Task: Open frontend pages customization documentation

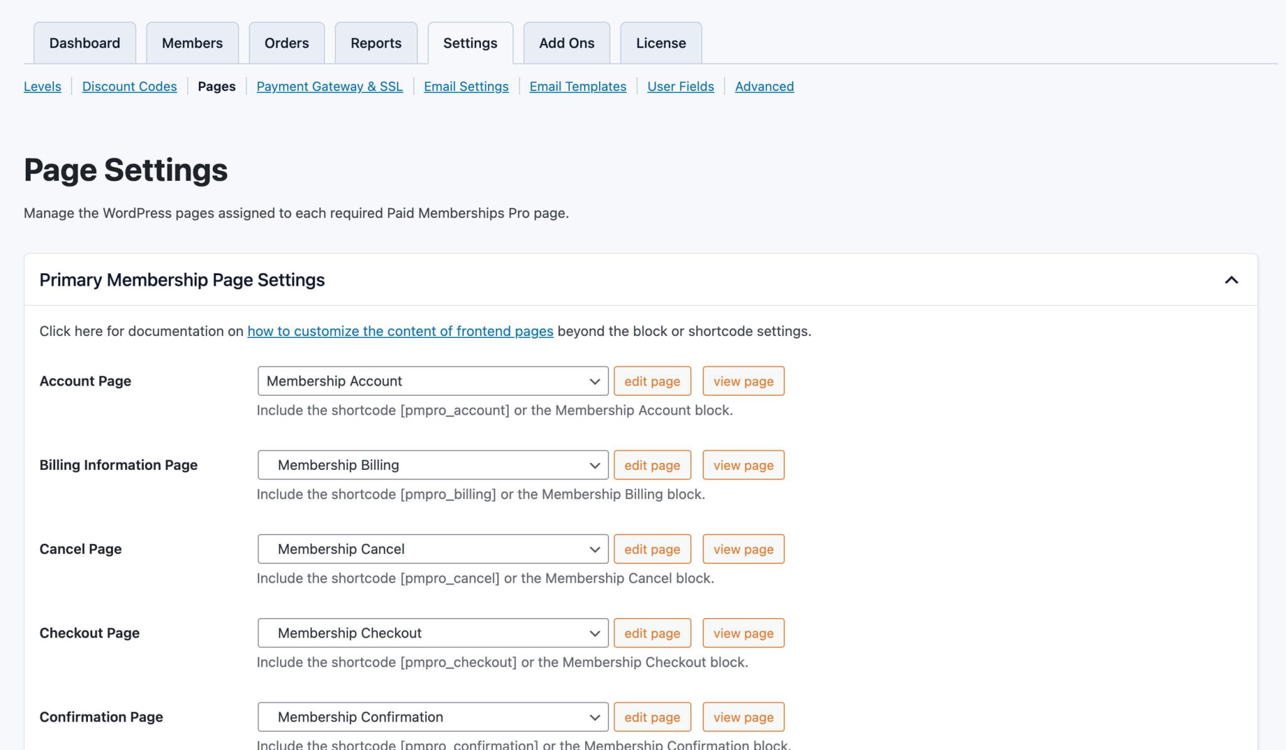Action: point(400,331)
